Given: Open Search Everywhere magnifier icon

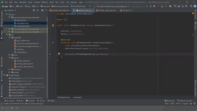Looking at the screenshot, I should 191,6.
